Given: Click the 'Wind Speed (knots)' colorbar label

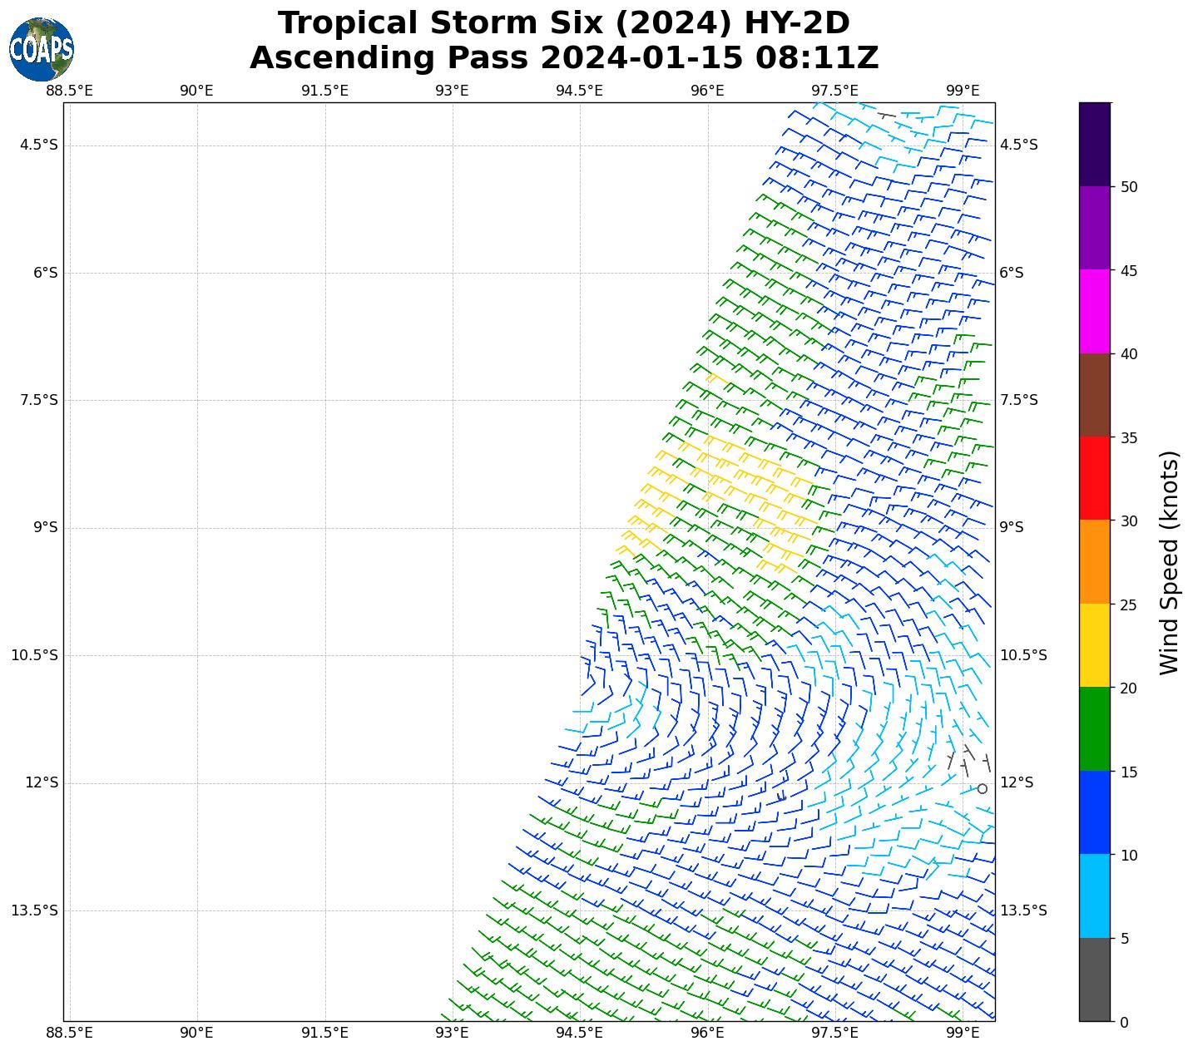Looking at the screenshot, I should coord(1169,563).
